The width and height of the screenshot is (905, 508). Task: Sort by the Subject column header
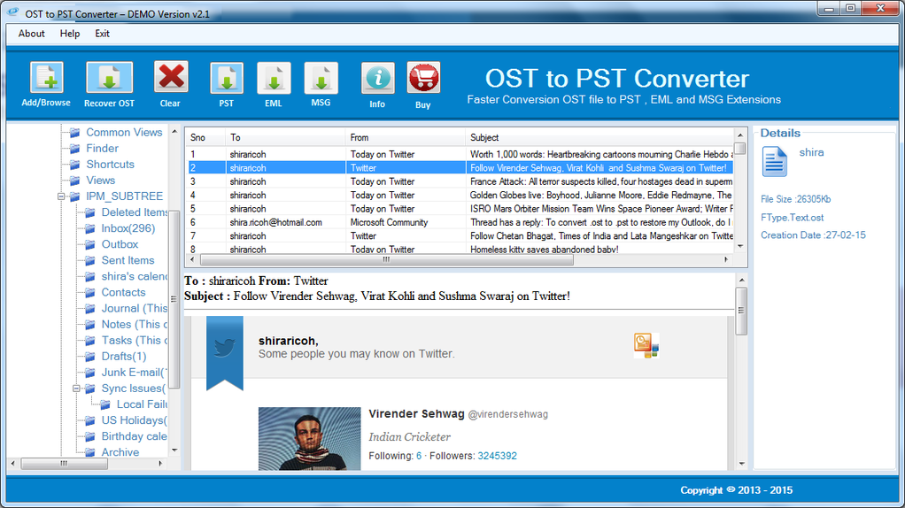tap(599, 137)
